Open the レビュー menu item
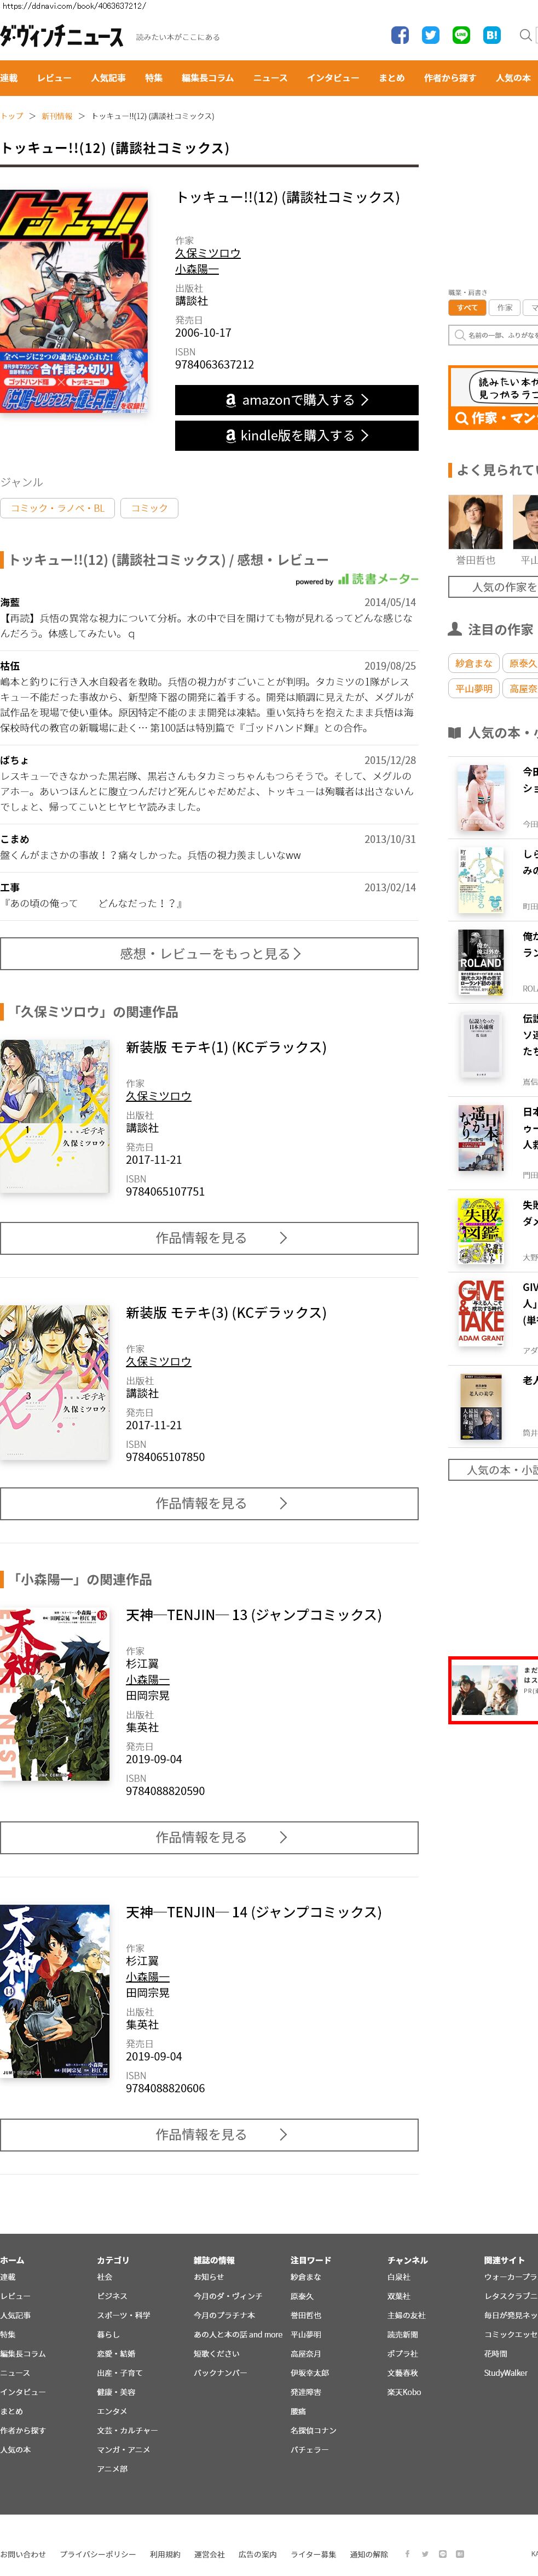This screenshot has width=538, height=2576. 54,78
